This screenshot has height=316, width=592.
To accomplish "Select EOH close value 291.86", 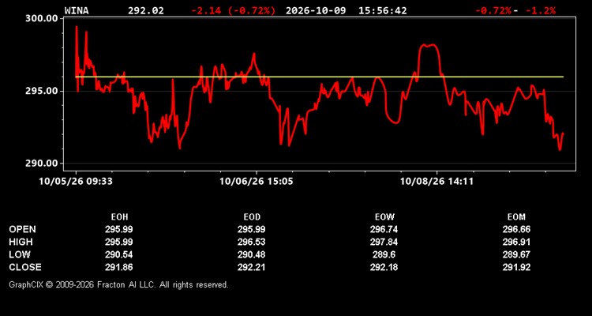I will point(119,267).
